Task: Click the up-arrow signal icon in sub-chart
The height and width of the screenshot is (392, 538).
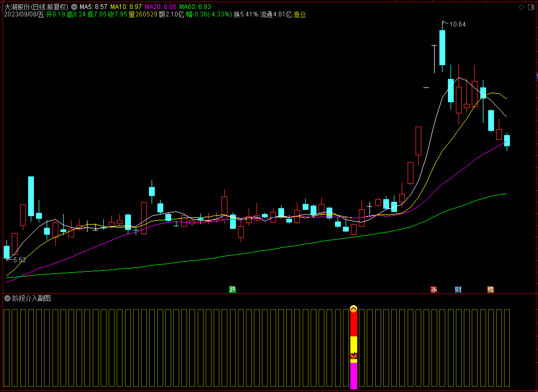Action: 354,309
